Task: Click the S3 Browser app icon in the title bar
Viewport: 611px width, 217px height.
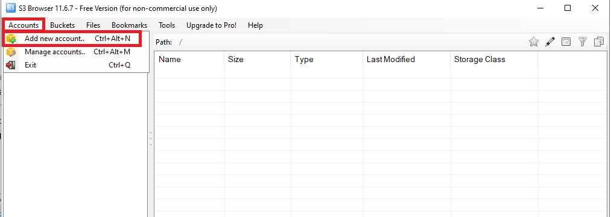Action: click(x=10, y=8)
